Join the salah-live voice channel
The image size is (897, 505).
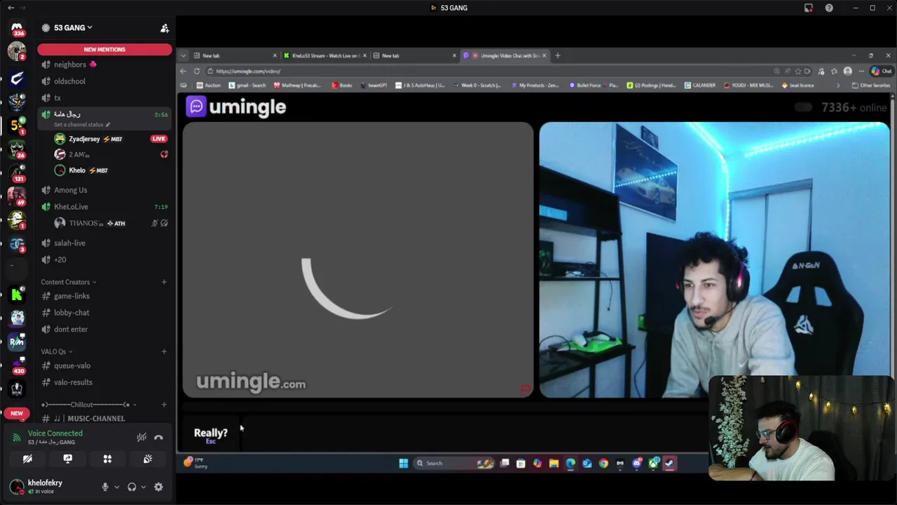104,243
